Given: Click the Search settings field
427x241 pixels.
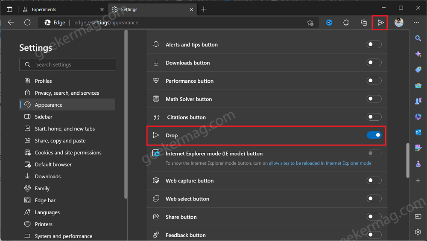Looking at the screenshot, I should coord(67,64).
